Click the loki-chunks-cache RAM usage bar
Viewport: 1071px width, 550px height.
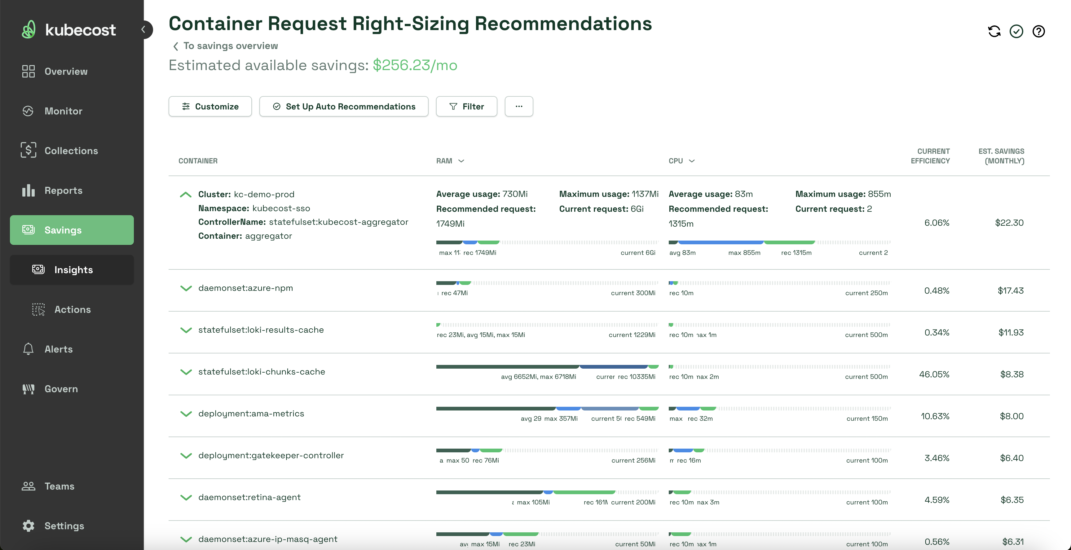547,366
